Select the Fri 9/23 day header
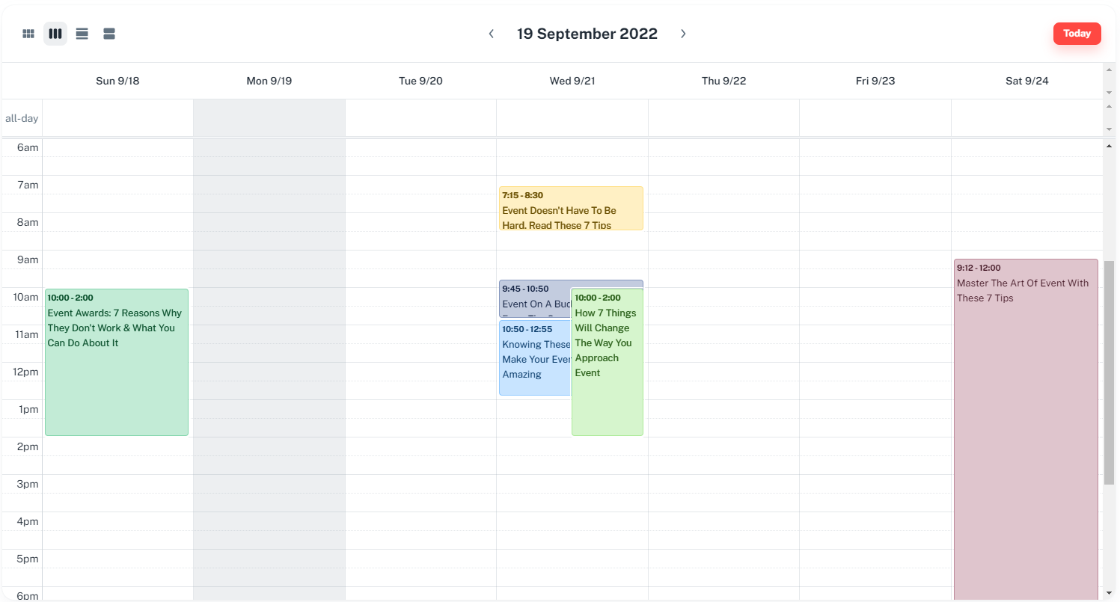This screenshot has width=1120, height=602. click(875, 81)
